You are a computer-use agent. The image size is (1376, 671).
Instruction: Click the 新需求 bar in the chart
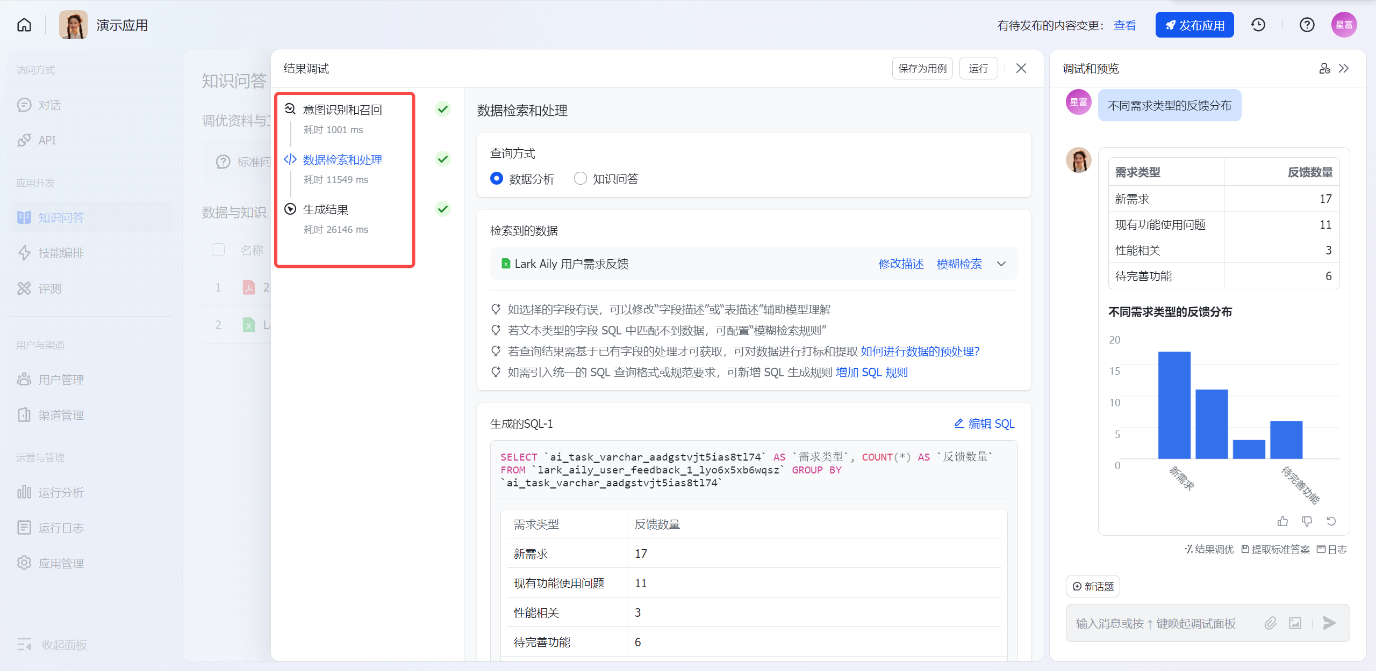pos(1174,405)
